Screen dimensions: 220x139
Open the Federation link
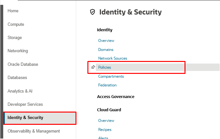tap(107, 85)
